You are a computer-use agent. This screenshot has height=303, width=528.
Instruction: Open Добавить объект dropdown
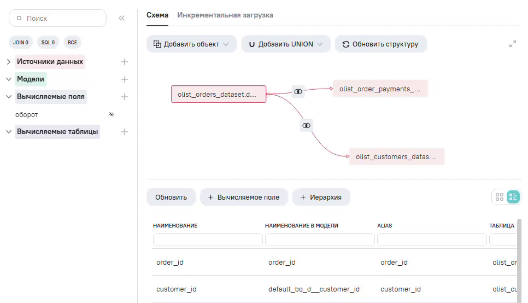pyautogui.click(x=191, y=44)
